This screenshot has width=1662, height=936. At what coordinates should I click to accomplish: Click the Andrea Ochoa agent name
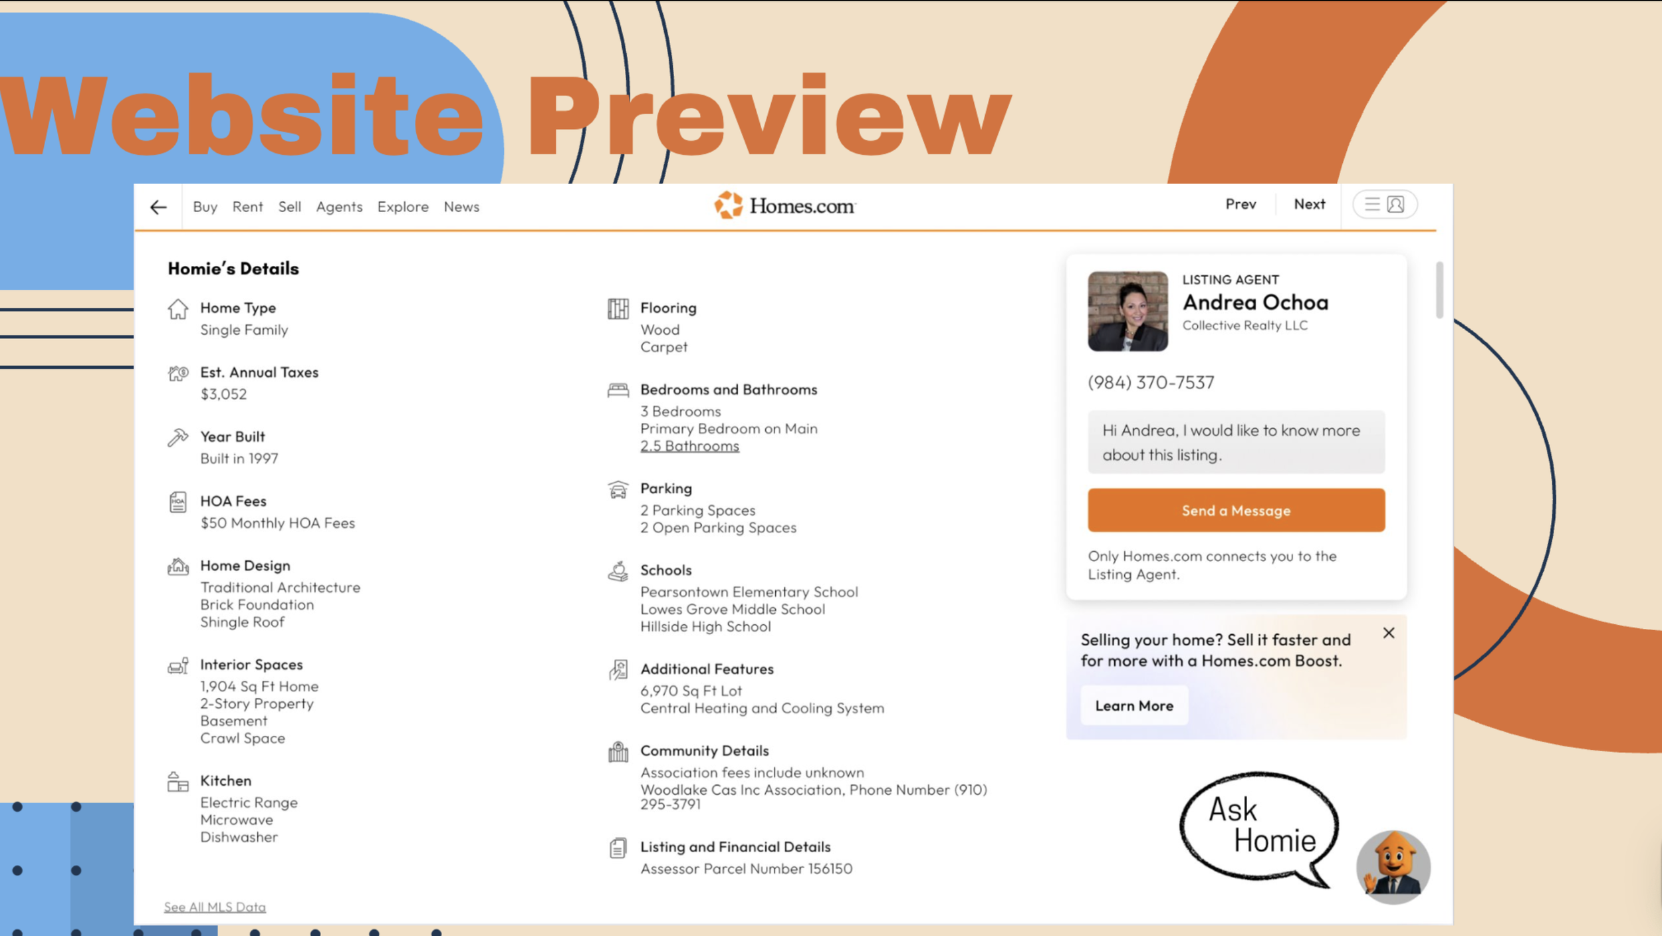(1255, 302)
